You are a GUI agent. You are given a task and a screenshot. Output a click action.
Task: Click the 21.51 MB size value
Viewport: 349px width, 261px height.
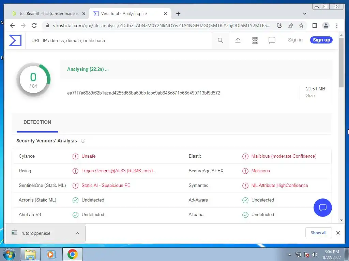(x=315, y=89)
